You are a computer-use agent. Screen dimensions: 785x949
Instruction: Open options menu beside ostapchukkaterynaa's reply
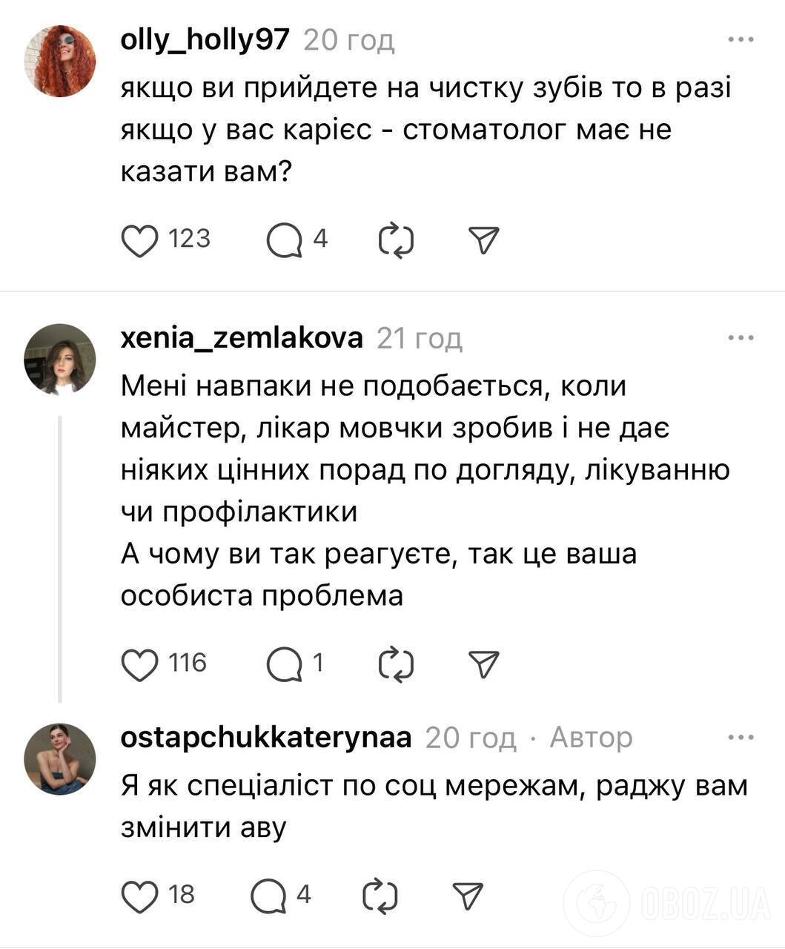pyautogui.click(x=741, y=735)
